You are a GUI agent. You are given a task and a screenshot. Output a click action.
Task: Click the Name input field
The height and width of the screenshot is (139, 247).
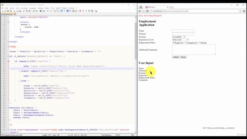coord(183,31)
